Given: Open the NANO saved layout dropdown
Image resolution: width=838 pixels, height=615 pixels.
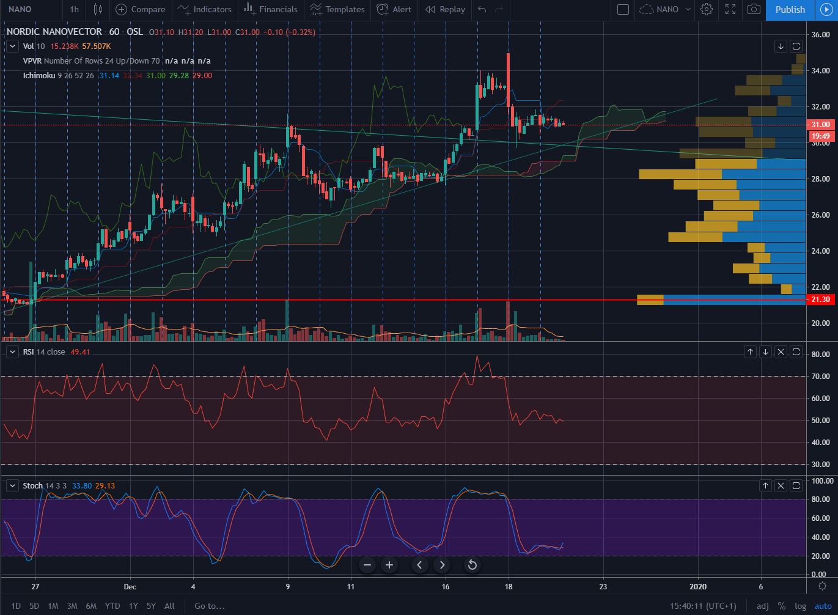Looking at the screenshot, I should [665, 9].
